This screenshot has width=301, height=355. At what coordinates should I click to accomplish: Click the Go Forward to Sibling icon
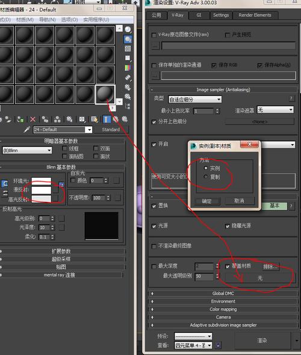(x=125, y=120)
